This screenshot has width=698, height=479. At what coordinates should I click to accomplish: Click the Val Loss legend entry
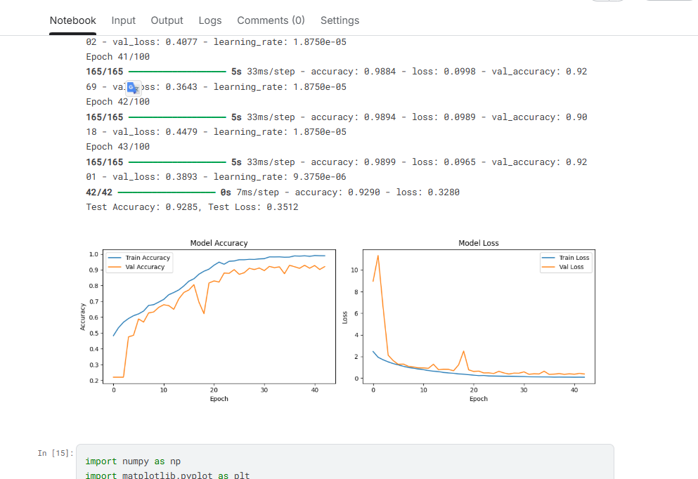571,267
